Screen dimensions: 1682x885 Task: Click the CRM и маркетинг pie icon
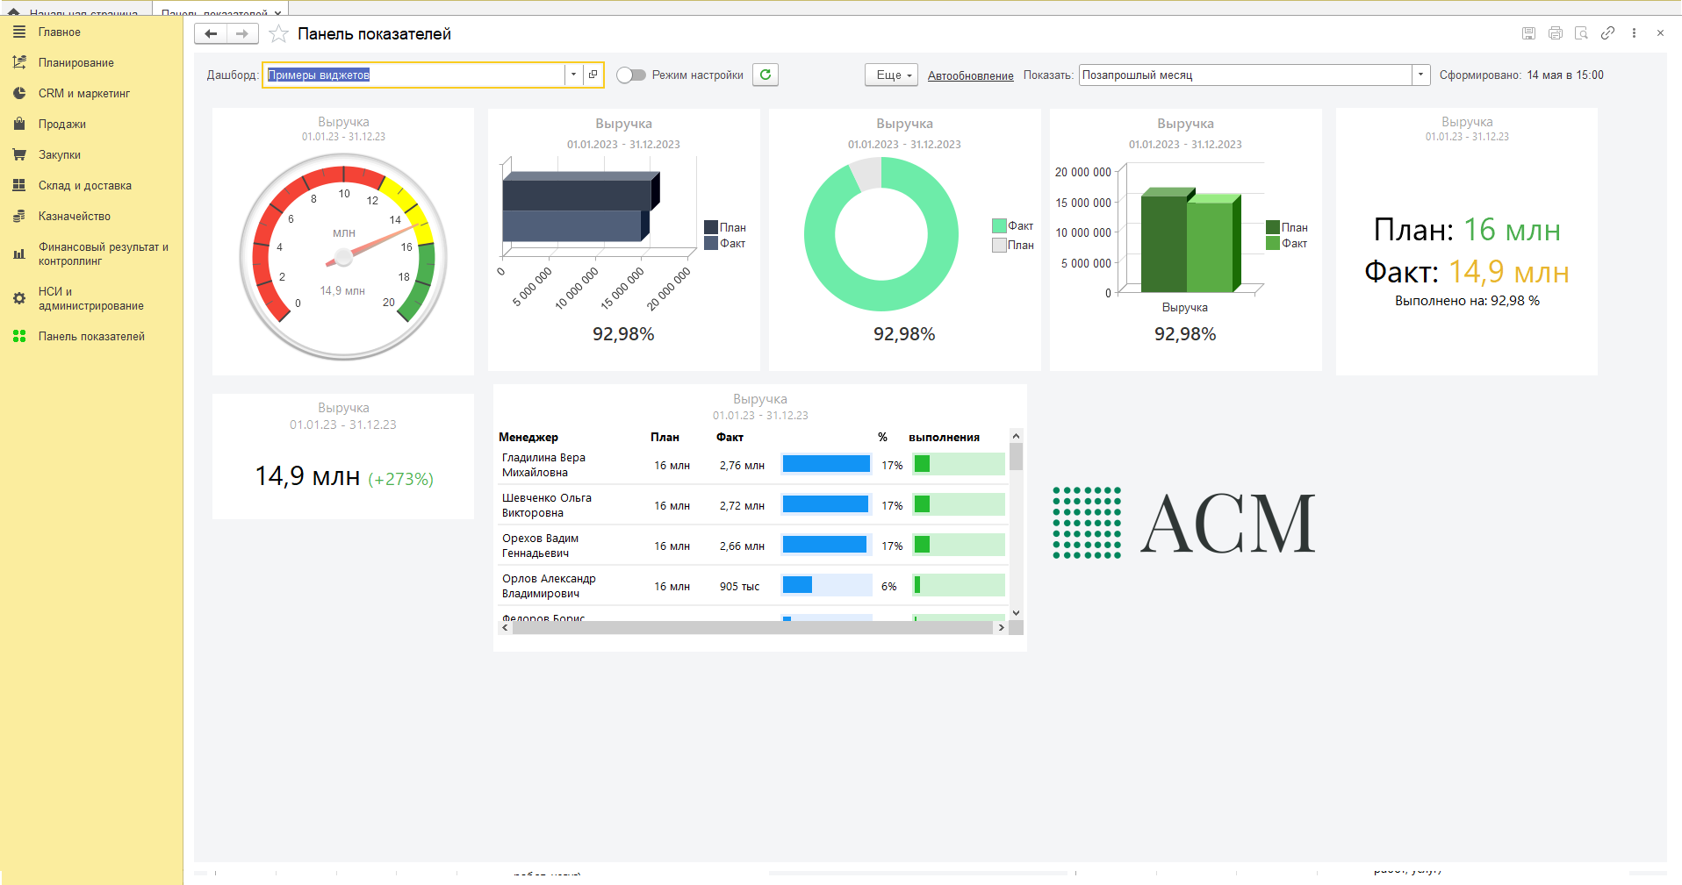click(18, 93)
